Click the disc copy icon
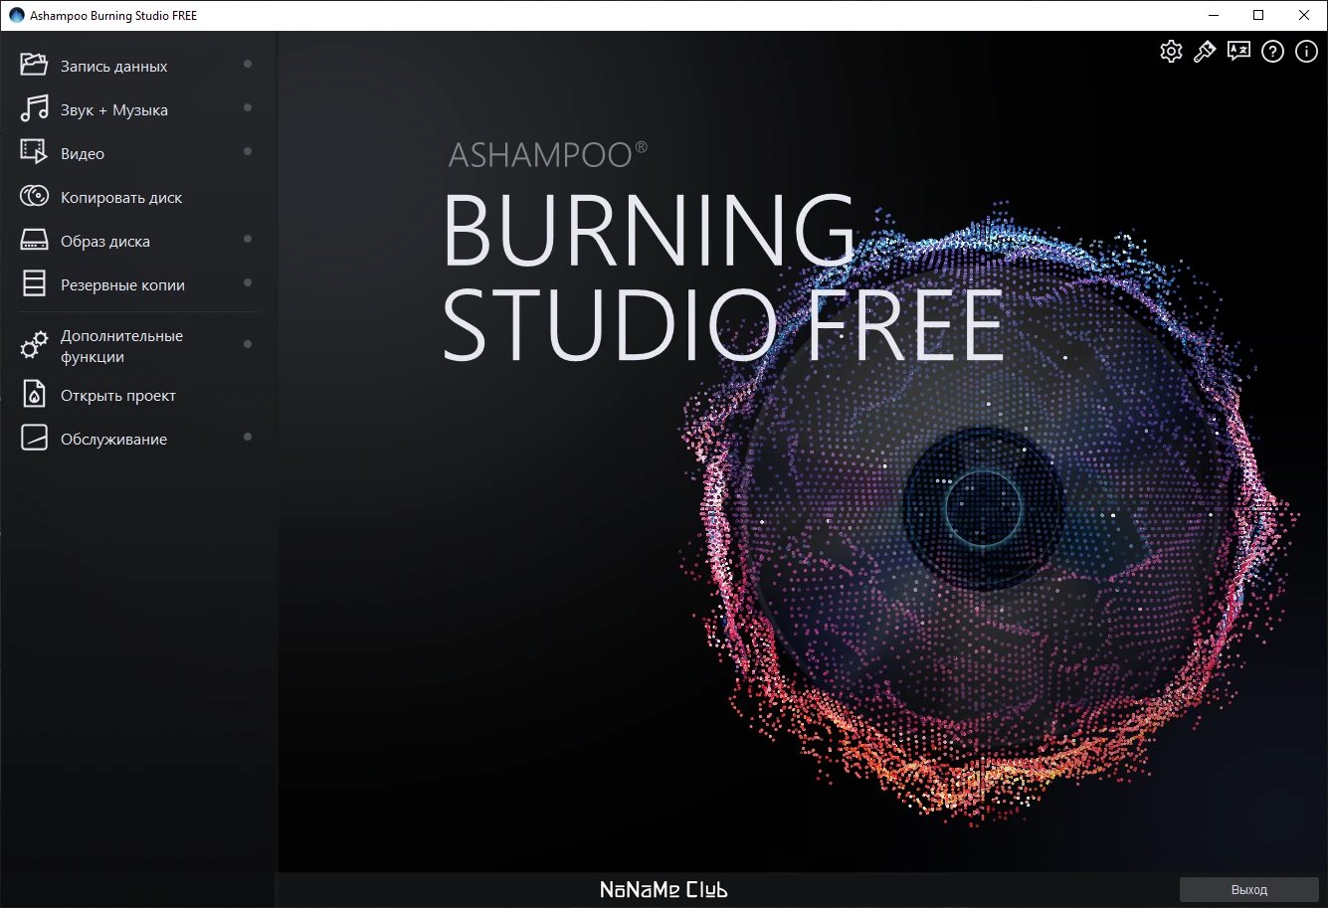 tap(34, 197)
